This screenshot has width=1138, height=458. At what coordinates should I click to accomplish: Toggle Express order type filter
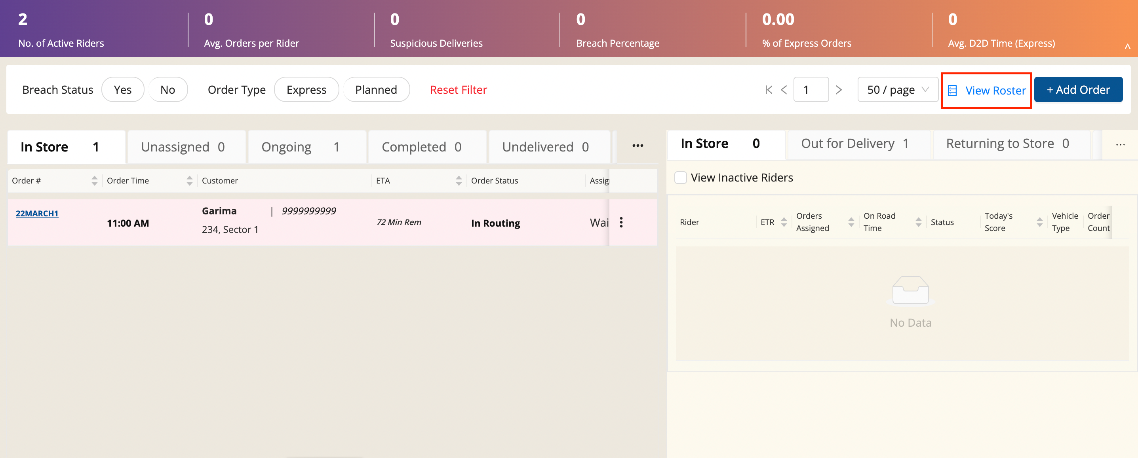[x=306, y=90]
